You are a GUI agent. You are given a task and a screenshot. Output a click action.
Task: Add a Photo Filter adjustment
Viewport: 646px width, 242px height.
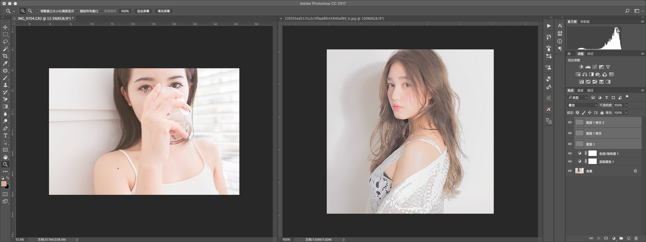pos(598,74)
